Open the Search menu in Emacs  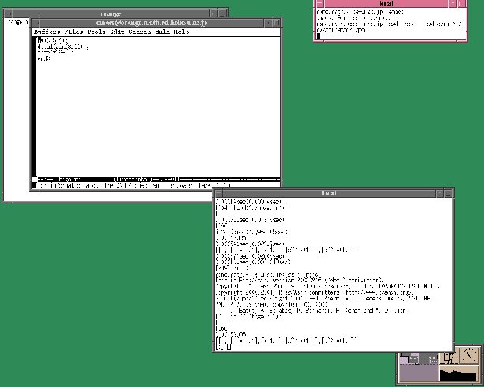pyautogui.click(x=140, y=32)
